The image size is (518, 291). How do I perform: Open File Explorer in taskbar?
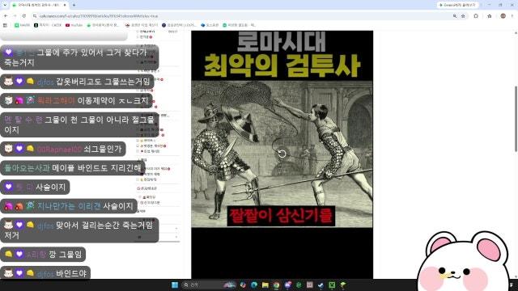tap(265, 285)
